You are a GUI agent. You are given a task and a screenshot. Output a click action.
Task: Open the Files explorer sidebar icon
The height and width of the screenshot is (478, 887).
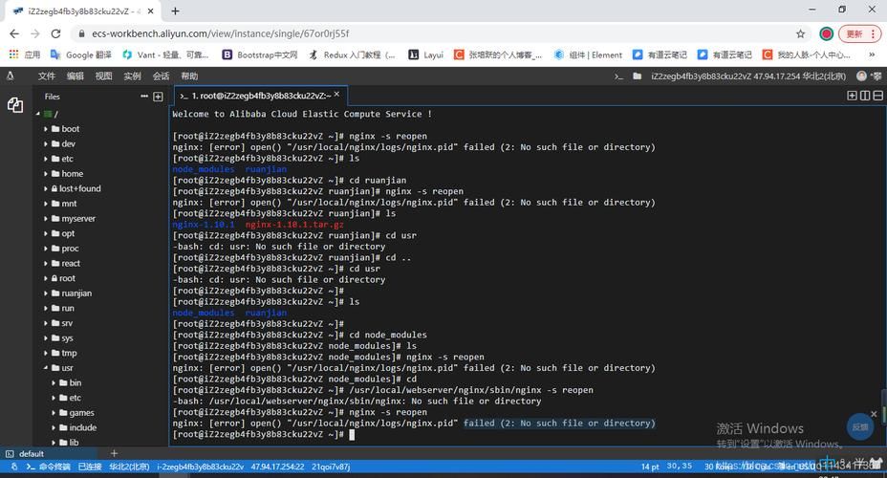[15, 104]
